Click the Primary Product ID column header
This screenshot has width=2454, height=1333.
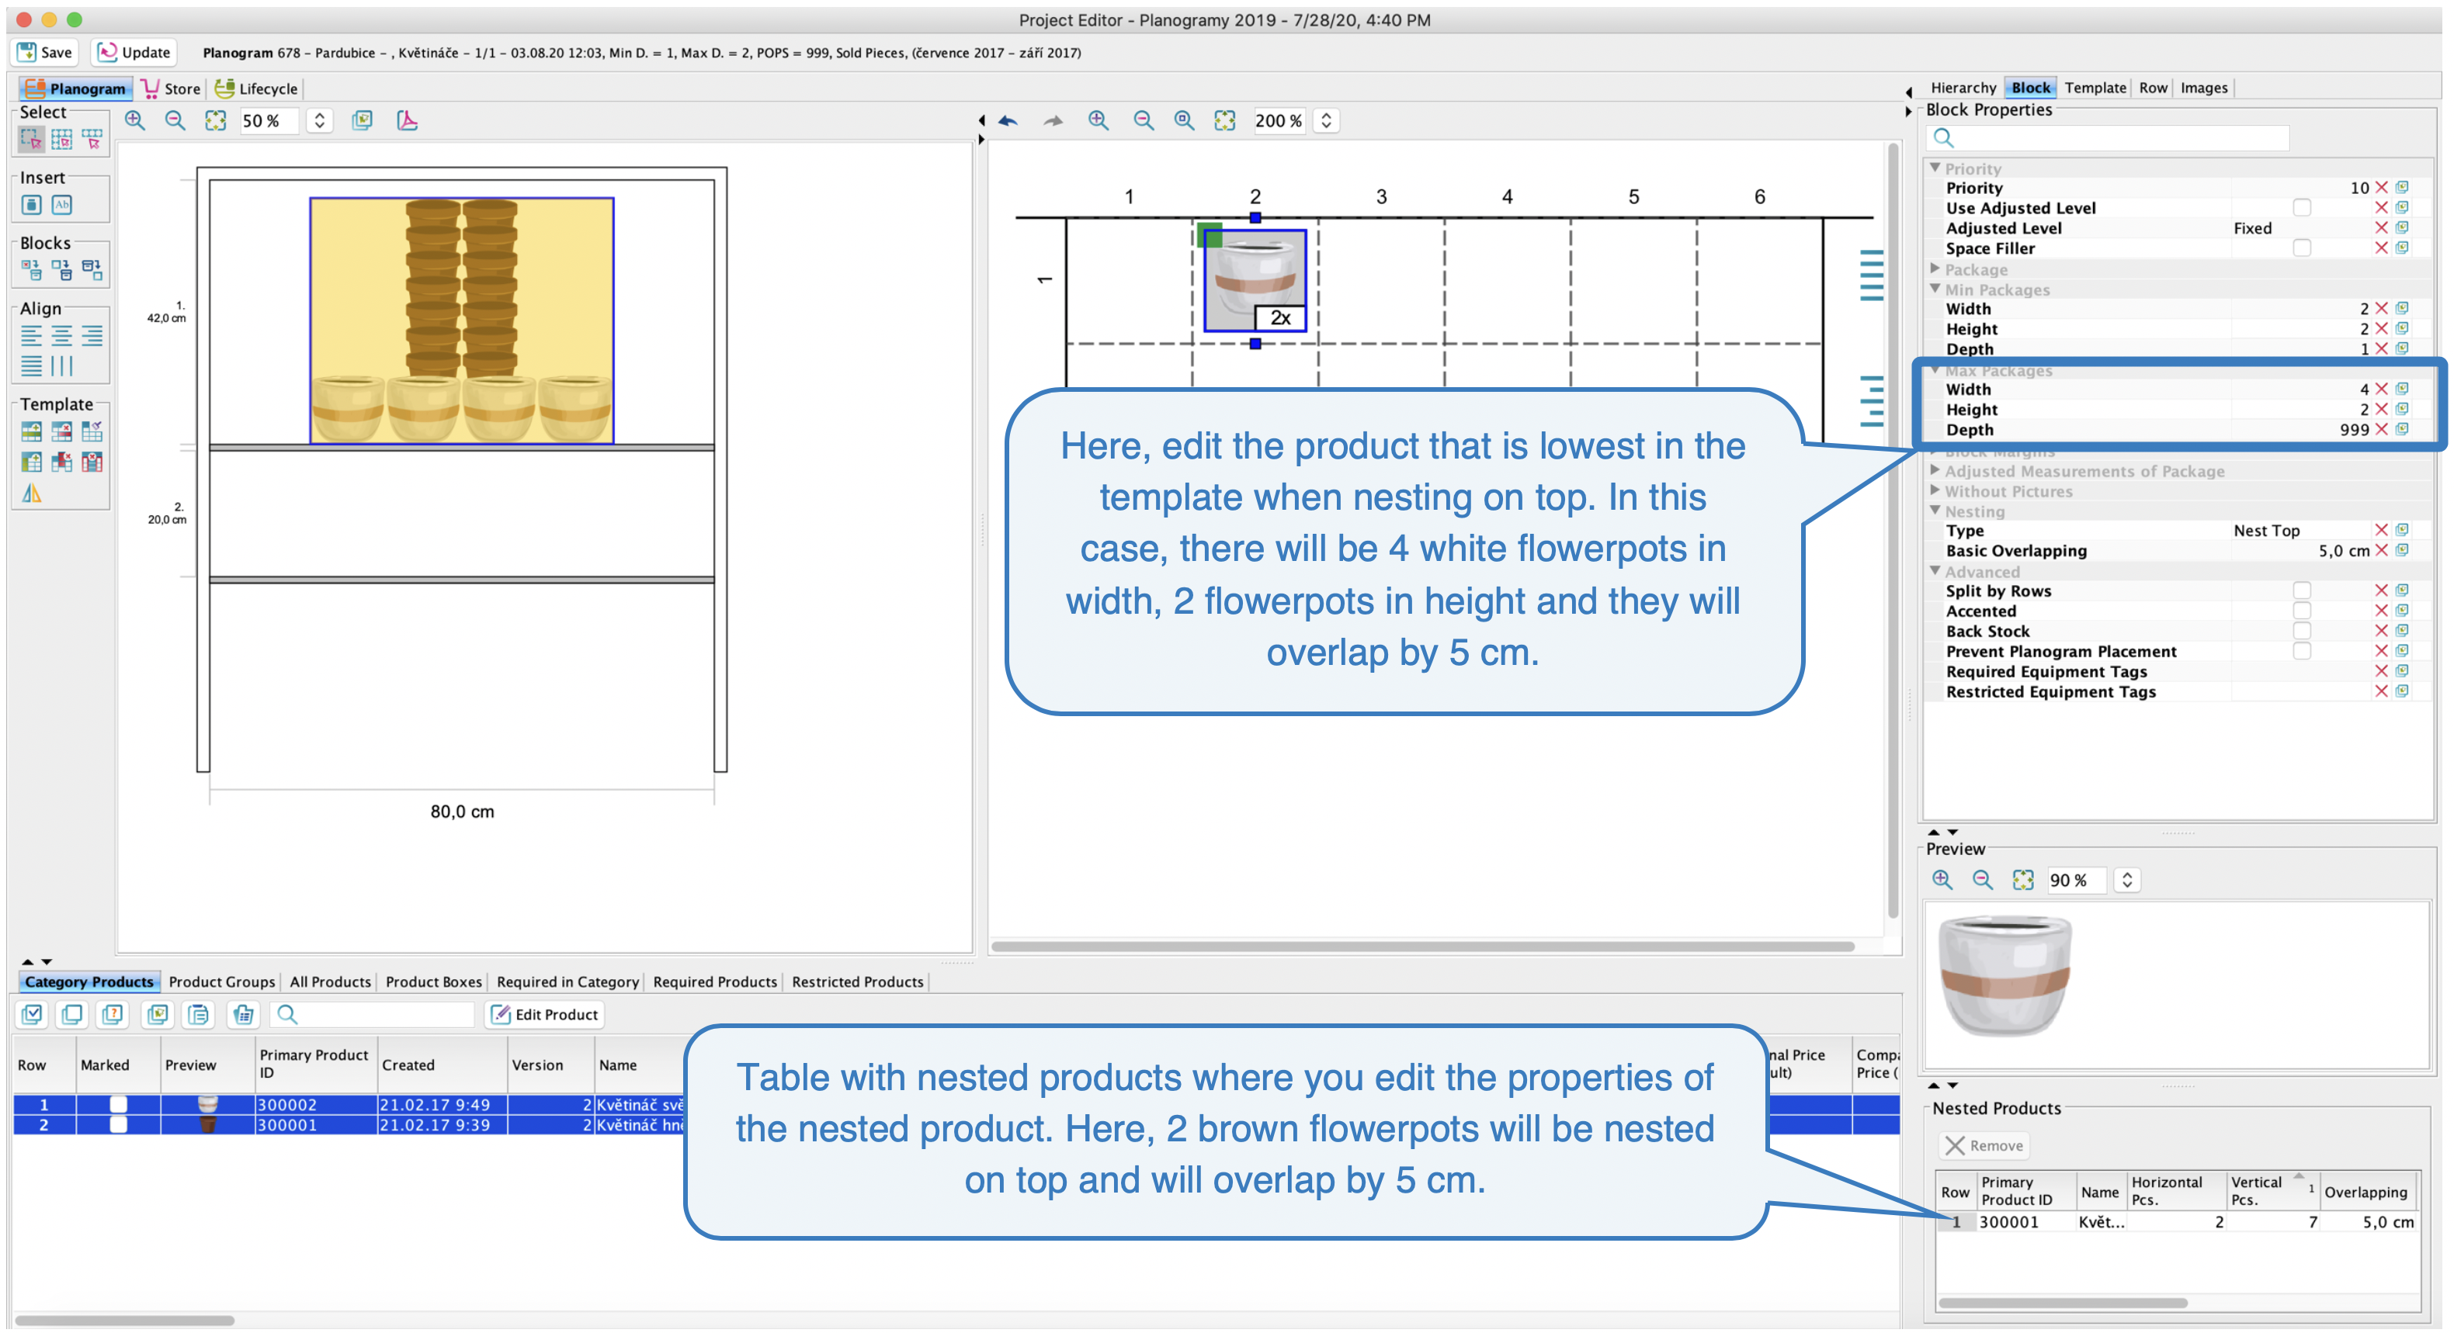click(315, 1065)
